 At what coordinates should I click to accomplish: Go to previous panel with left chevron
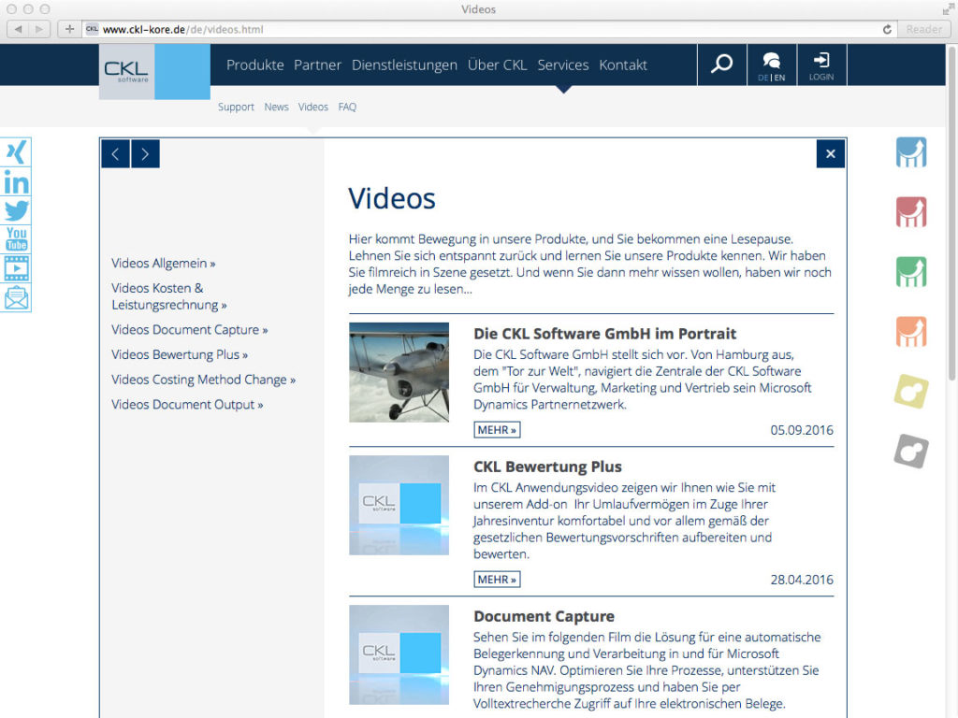point(115,154)
